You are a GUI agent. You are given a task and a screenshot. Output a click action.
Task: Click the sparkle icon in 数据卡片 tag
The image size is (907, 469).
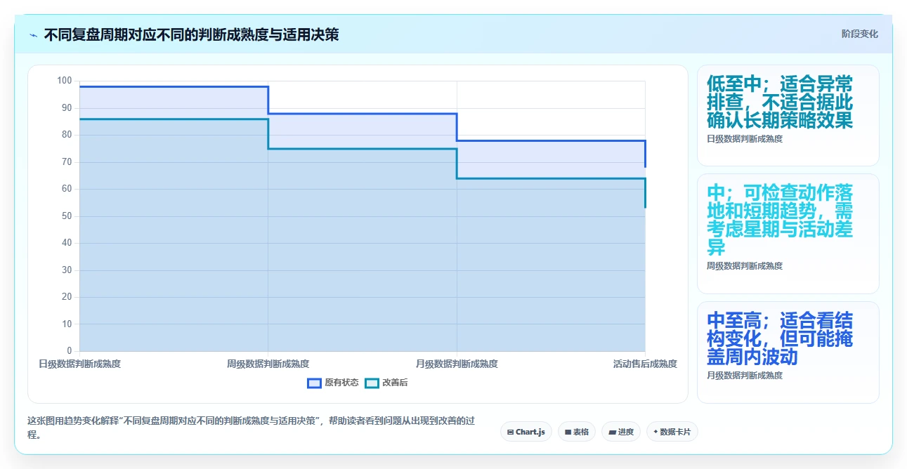pyautogui.click(x=655, y=432)
